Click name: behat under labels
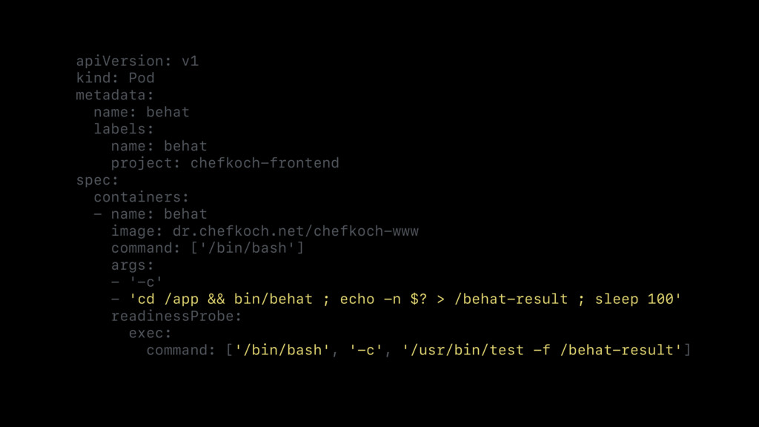This screenshot has height=427, width=759. 159,146
